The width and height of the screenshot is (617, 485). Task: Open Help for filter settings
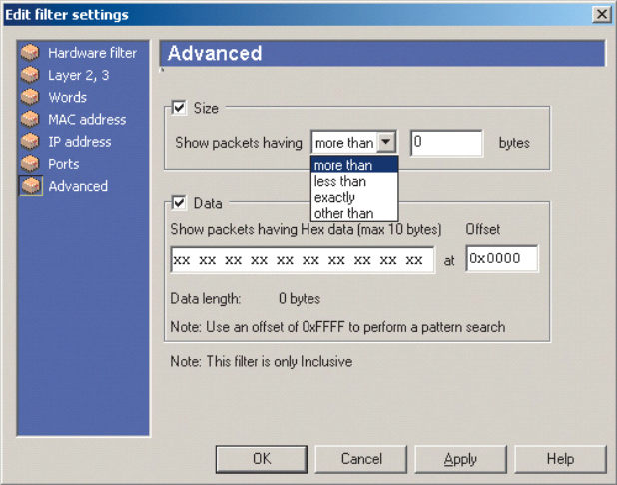560,459
